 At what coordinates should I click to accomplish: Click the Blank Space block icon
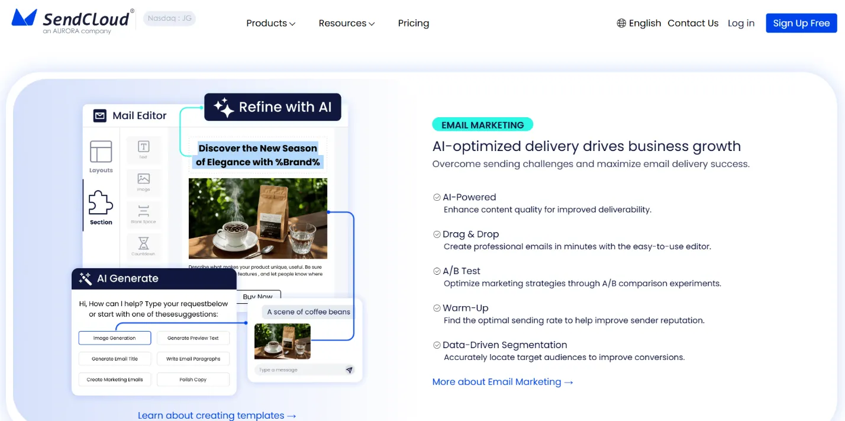[143, 211]
